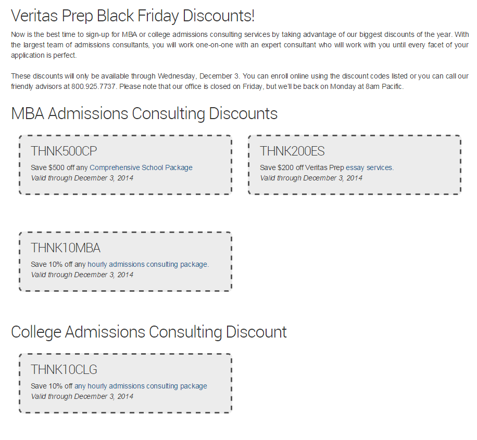Click the "Save $200 off Veritas Prep" text

tap(302, 168)
